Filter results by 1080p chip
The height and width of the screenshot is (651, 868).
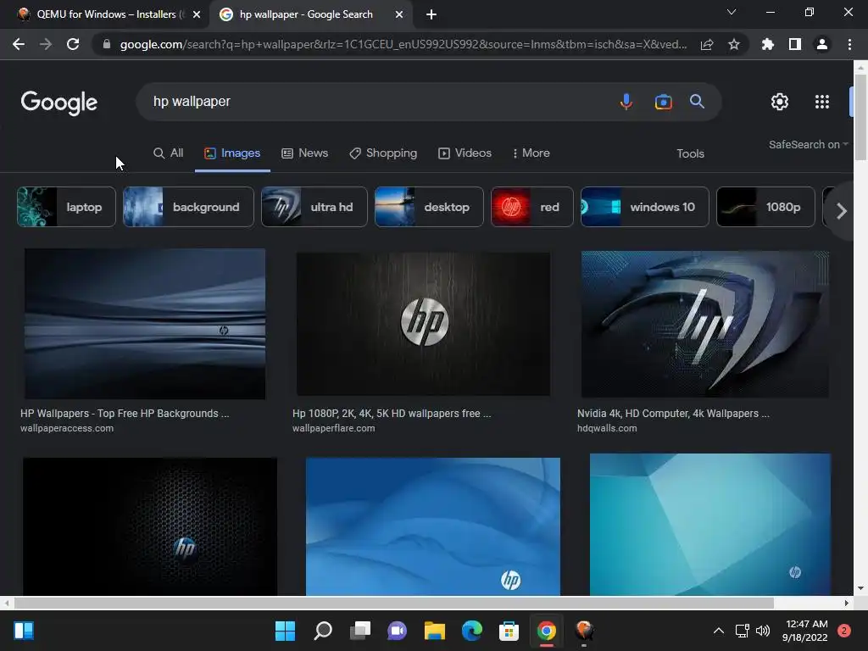pyautogui.click(x=765, y=207)
